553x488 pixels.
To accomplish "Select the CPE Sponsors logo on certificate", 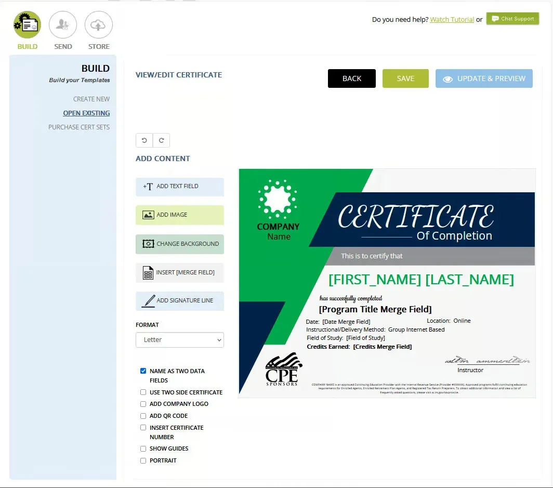I will [x=283, y=369].
